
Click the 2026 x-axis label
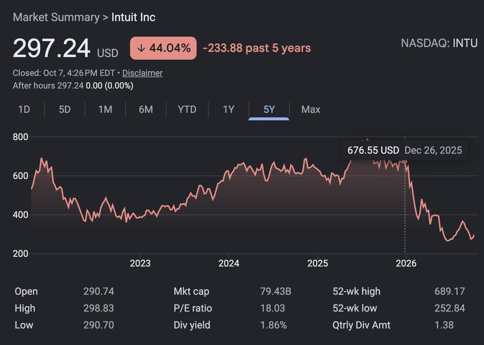[x=405, y=263]
